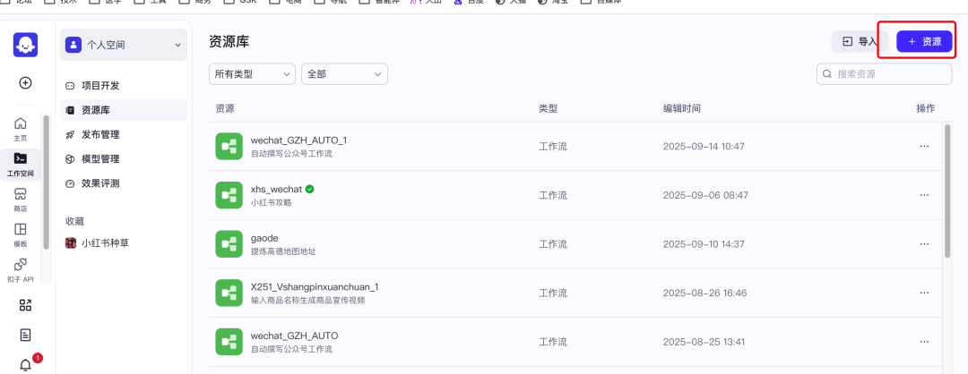Viewport: 968px width, 374px height.
Task: Open the more menu for wechat_GZH_AUTO_1
Action: pyautogui.click(x=924, y=147)
